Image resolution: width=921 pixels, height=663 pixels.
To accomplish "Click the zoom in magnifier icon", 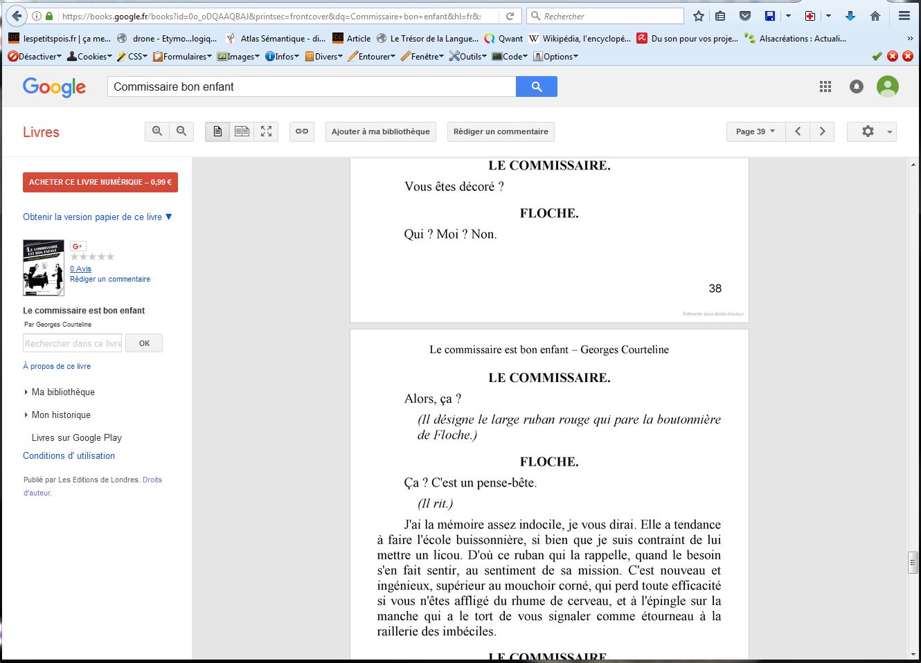I will pos(157,131).
